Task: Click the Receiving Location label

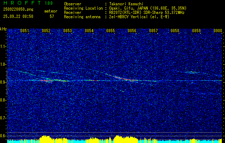Action: [83, 8]
